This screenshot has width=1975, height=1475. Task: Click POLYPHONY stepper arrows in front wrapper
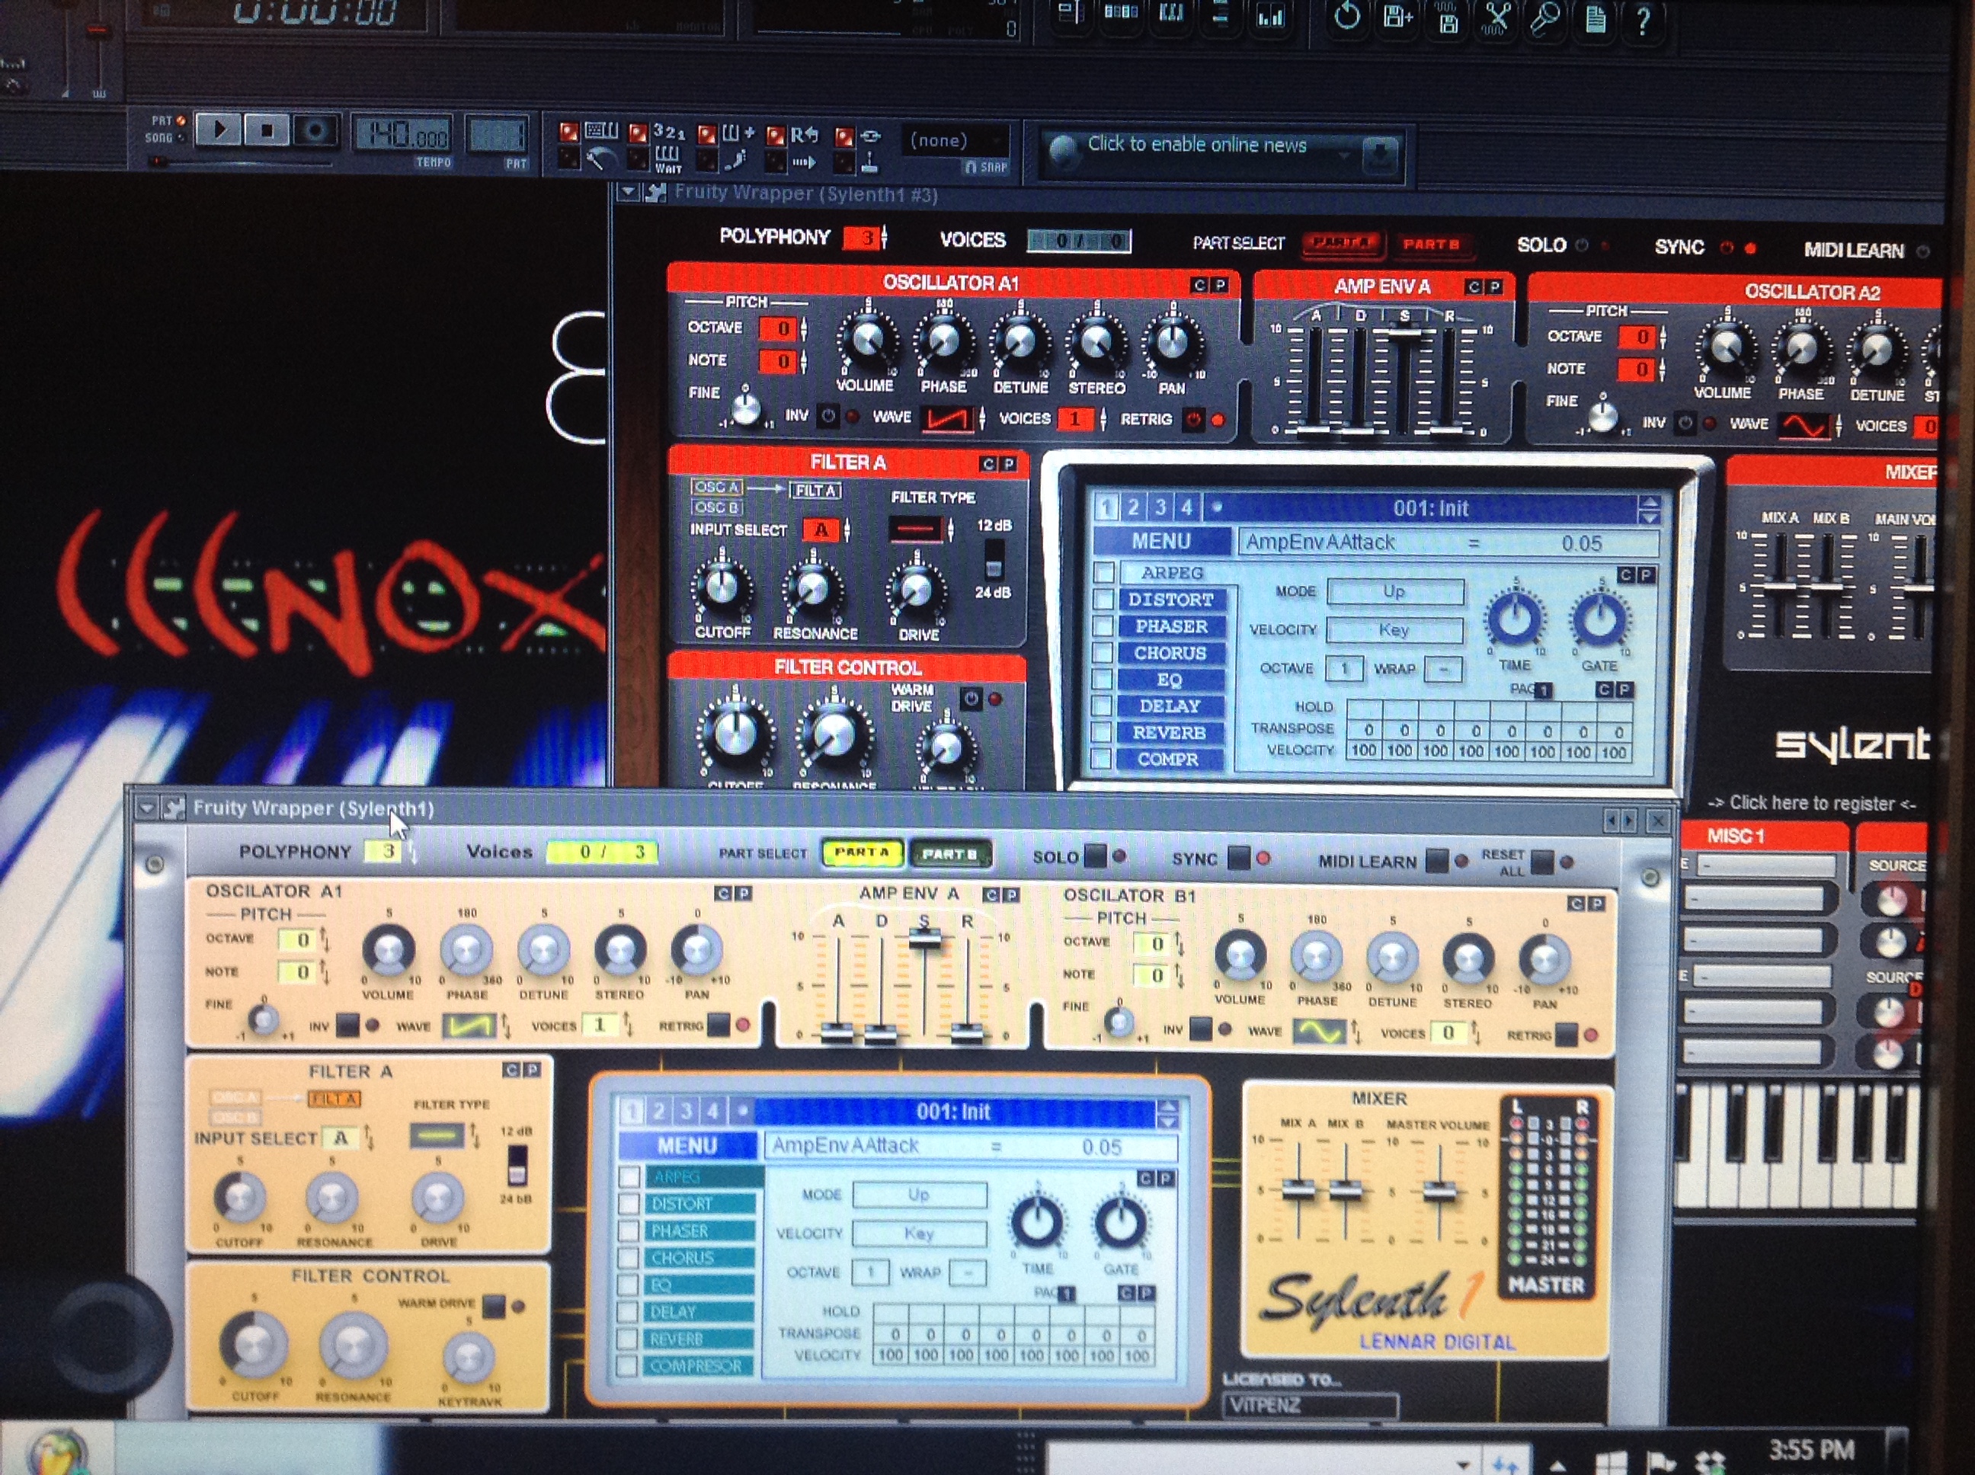tap(412, 851)
